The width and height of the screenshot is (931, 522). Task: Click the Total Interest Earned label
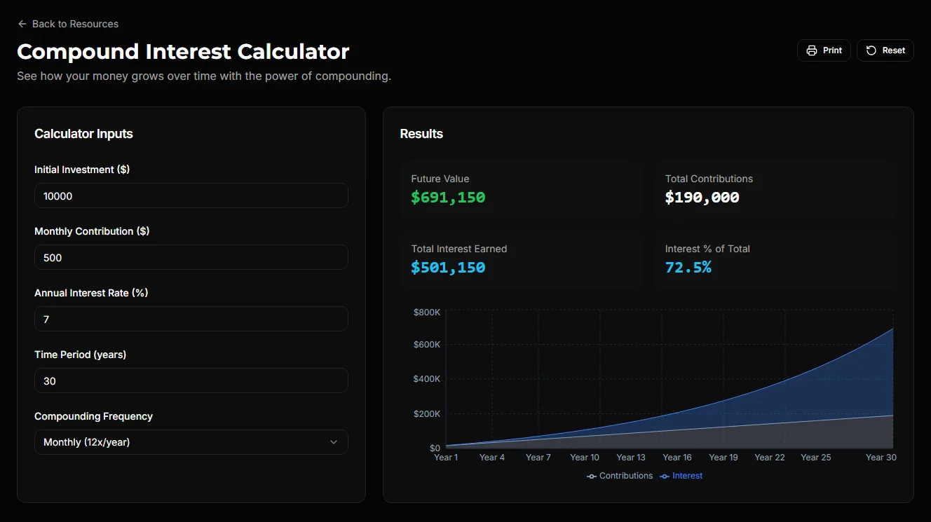coord(459,249)
